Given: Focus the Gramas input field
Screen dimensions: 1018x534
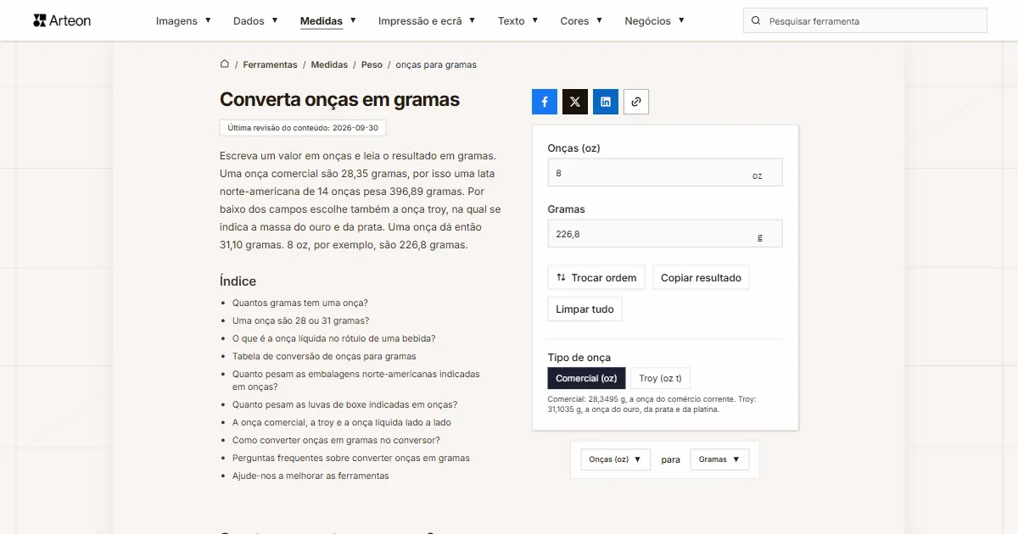Looking at the screenshot, I should point(665,234).
